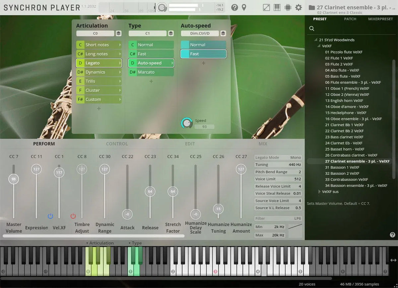
Task: Toggle the red Timbre Adjust power button
Action: pyautogui.click(x=73, y=216)
